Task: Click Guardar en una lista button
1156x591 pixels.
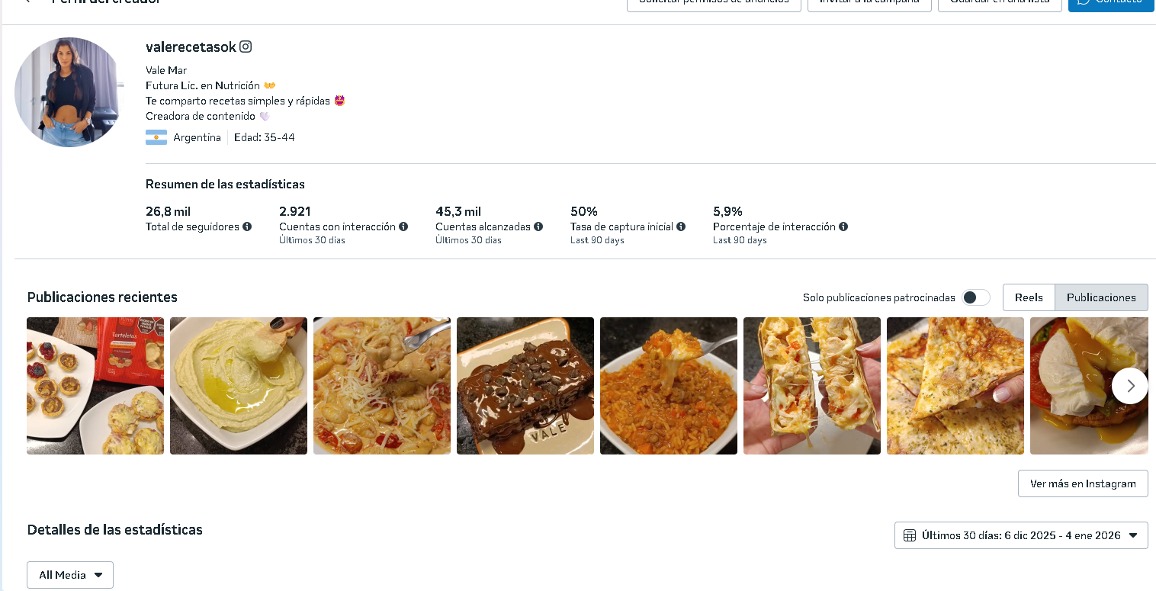Action: pos(1000,3)
